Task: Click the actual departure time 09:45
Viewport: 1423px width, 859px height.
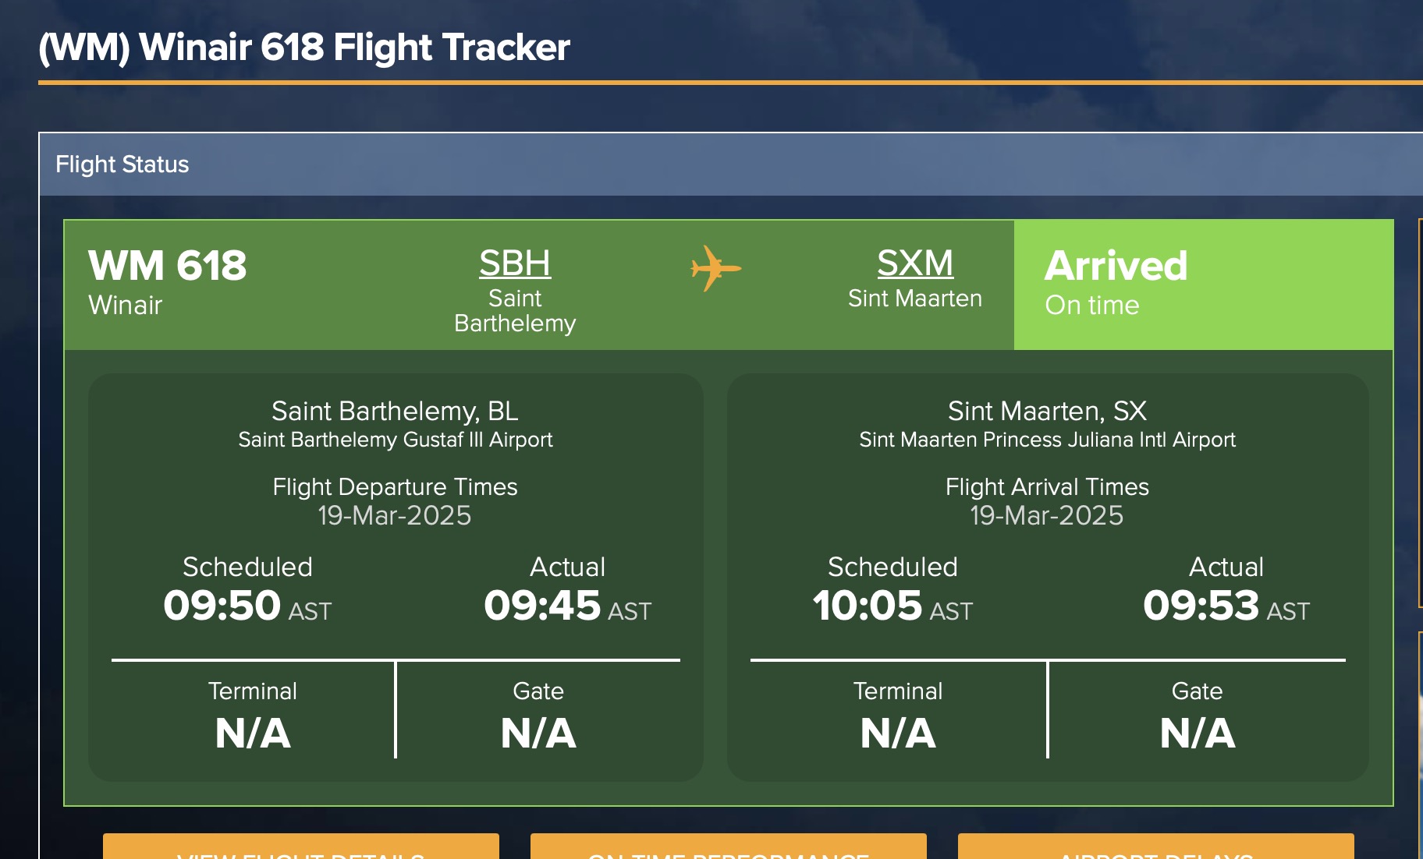Action: coord(542,606)
